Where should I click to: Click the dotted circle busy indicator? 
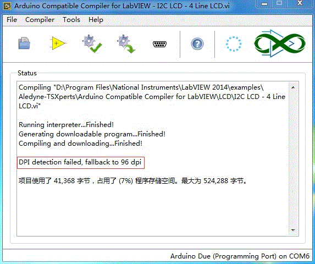coord(234,44)
